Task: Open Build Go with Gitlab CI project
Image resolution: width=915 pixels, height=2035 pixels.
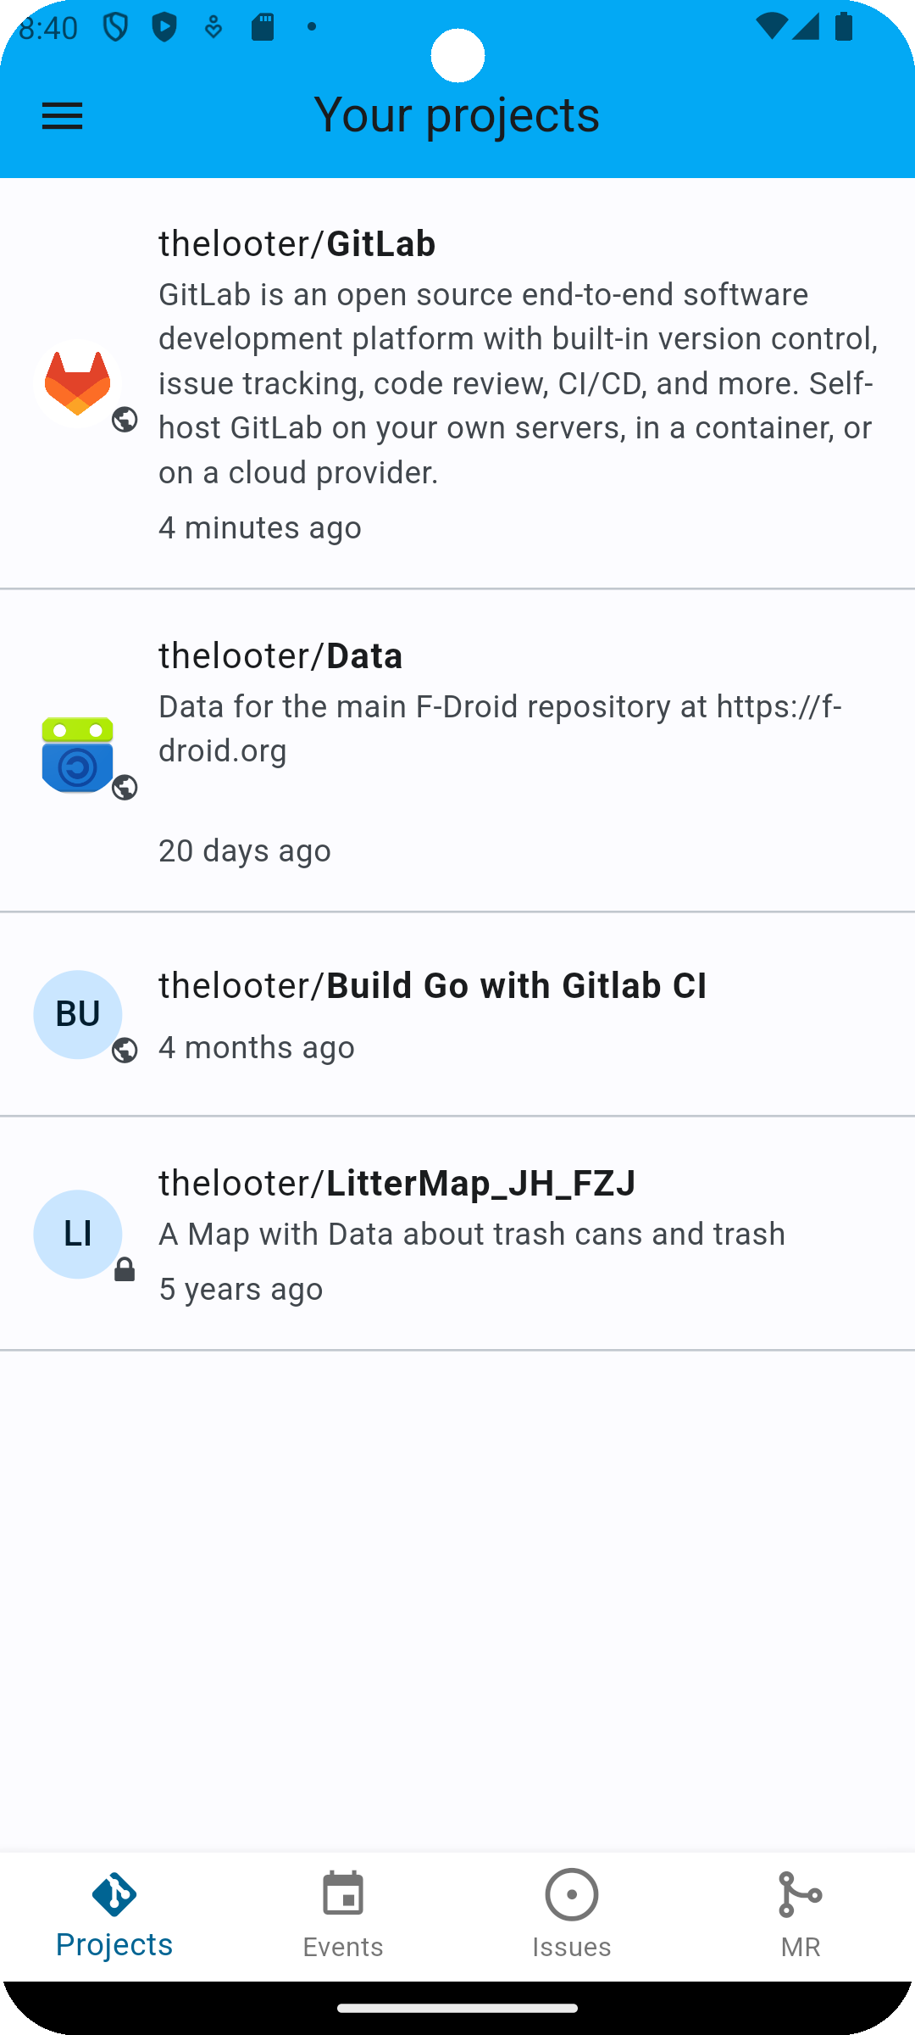Action: tap(457, 1015)
